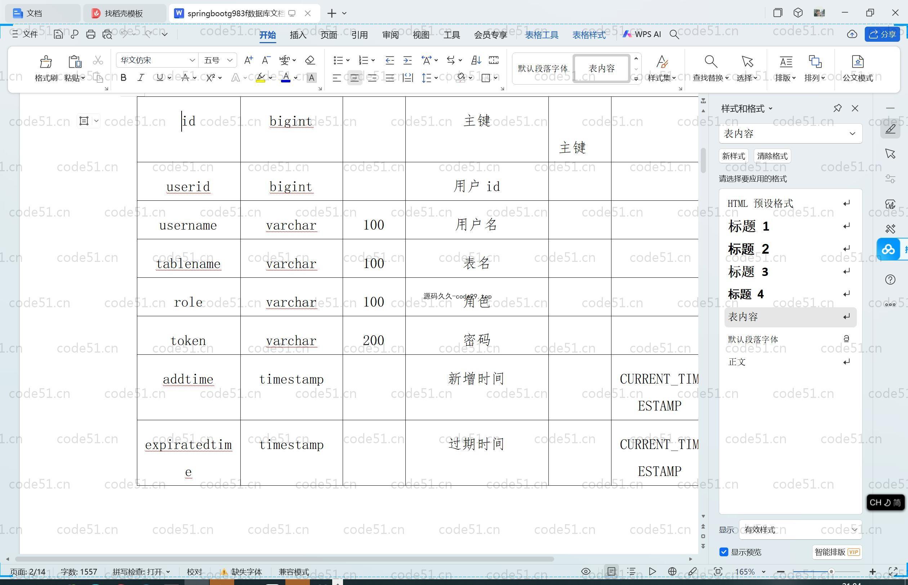908x585 pixels.
Task: Click the 清除格式 button
Action: click(772, 156)
